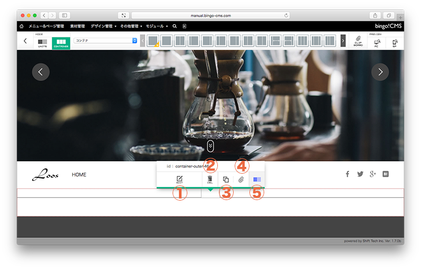
Task: Expand the モジュール menu
Action: coord(156,26)
